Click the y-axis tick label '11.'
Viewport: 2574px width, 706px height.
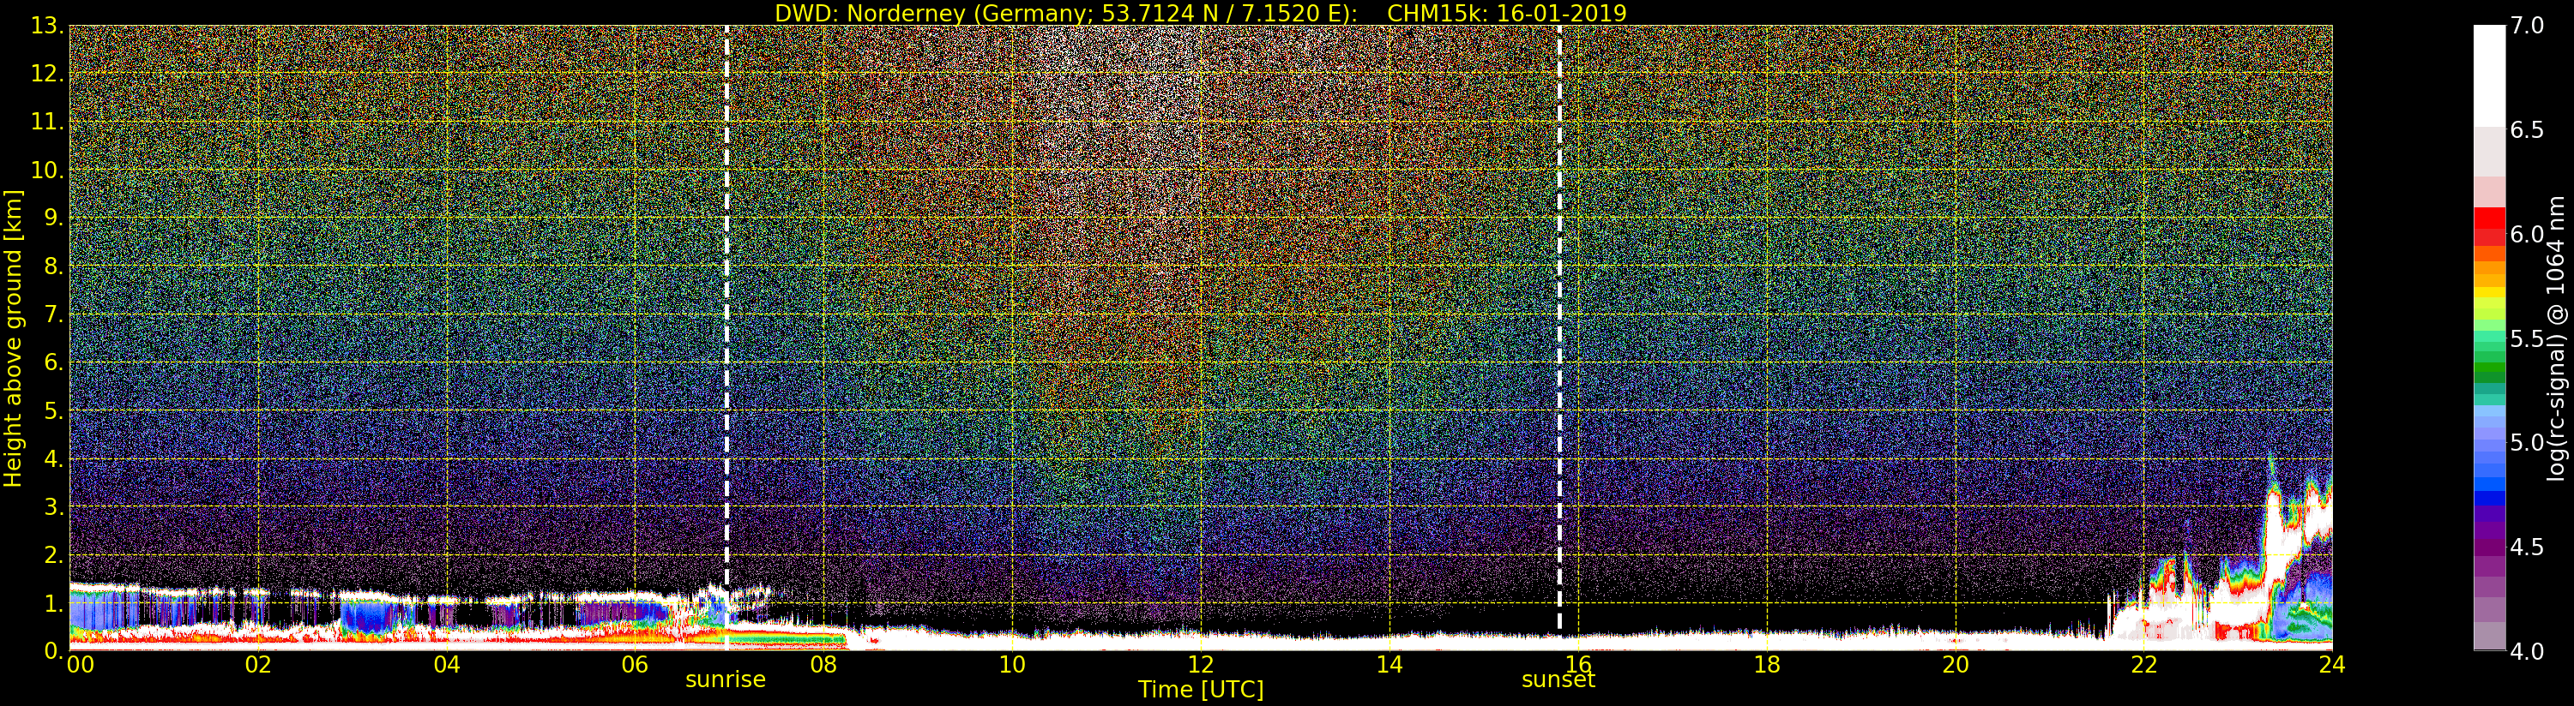47,122
